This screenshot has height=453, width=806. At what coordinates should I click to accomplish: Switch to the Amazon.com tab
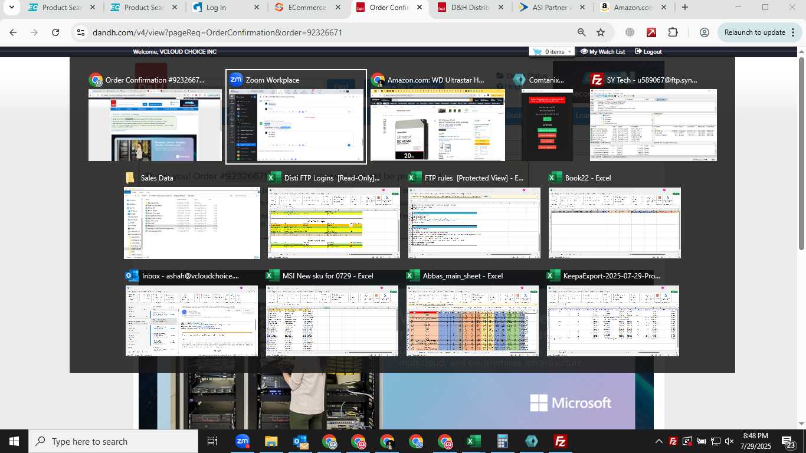tap(633, 8)
